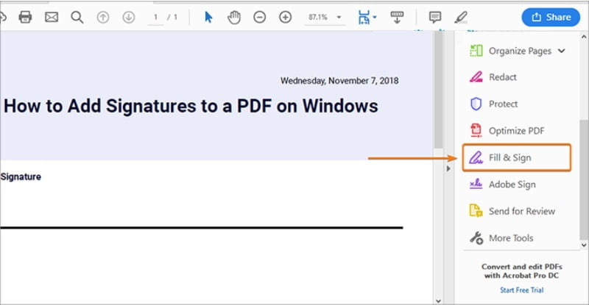Image resolution: width=589 pixels, height=305 pixels.
Task: Zoom in with the plus icon
Action: tap(285, 17)
